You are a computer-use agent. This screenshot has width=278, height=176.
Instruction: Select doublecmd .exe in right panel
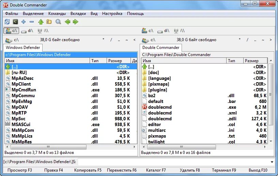pos(204,107)
